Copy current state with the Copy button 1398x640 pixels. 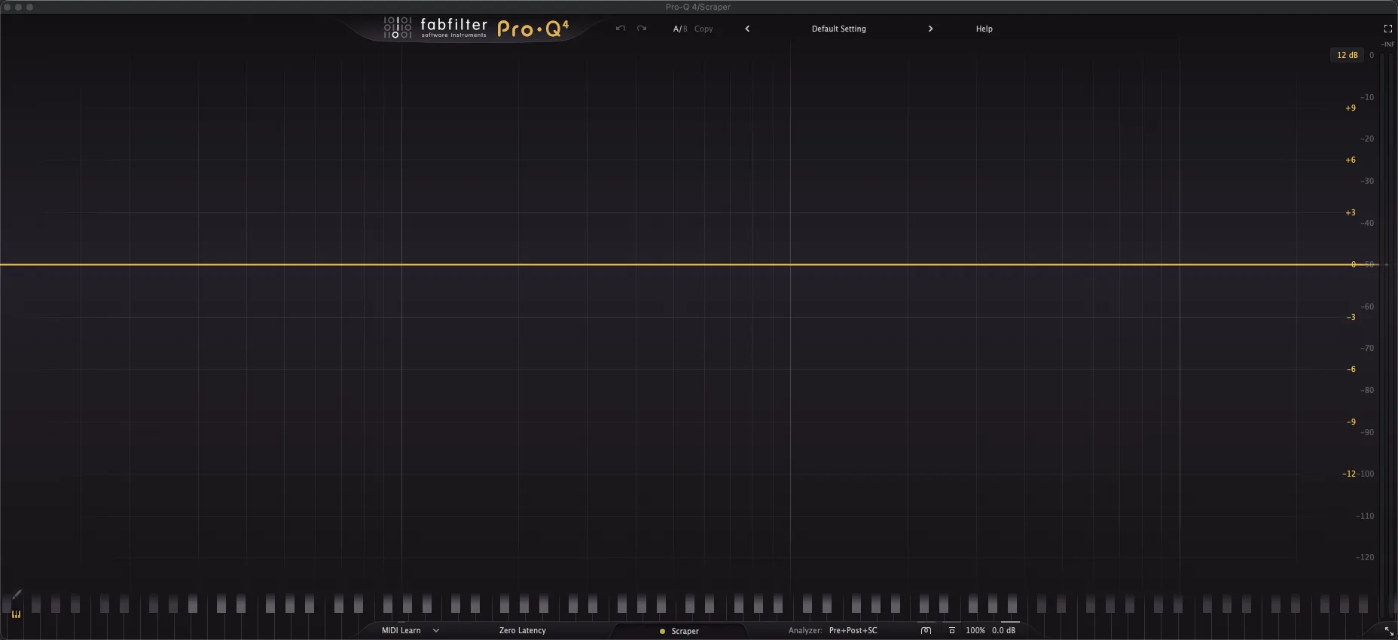pyautogui.click(x=704, y=29)
